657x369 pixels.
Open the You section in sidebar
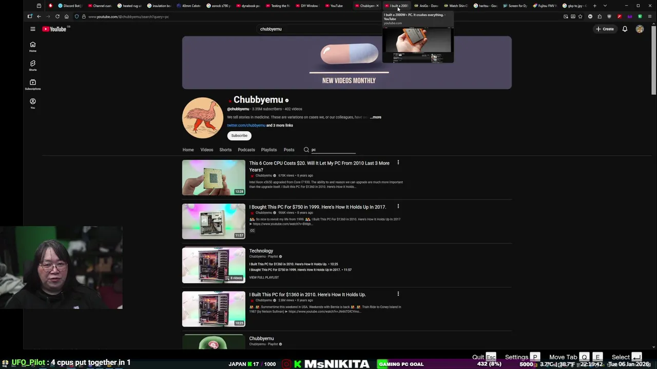click(32, 104)
